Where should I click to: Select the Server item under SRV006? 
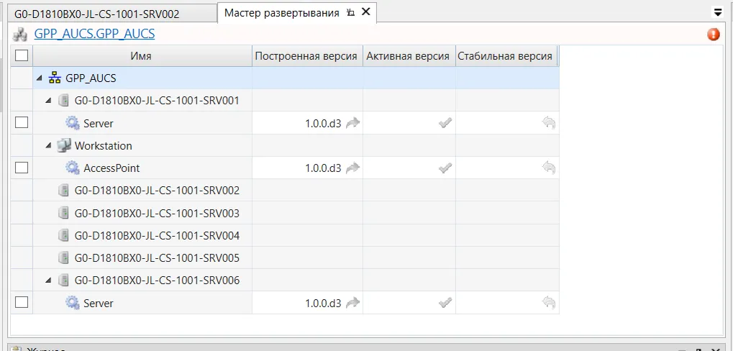click(98, 303)
